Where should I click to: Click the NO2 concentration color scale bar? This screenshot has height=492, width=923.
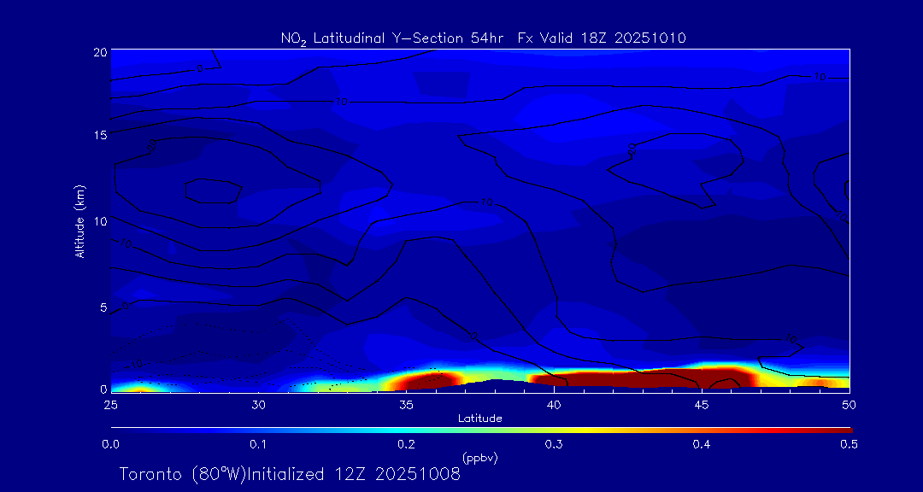pos(481,430)
